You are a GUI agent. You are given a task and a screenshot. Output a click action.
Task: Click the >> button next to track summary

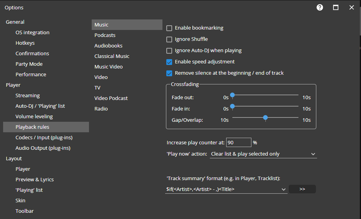click(x=302, y=189)
